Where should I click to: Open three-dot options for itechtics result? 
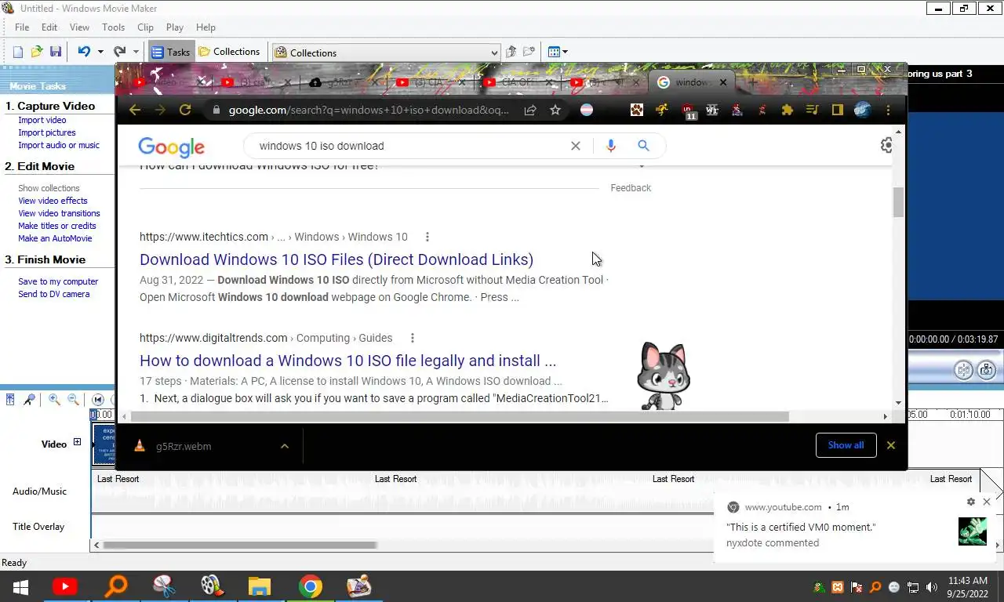tap(427, 237)
